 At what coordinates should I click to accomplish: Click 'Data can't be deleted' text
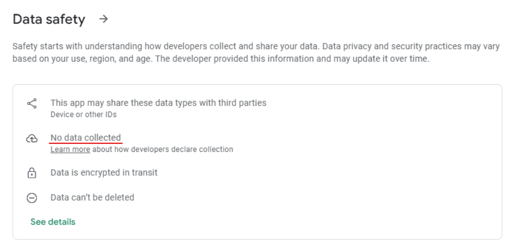coord(92,197)
